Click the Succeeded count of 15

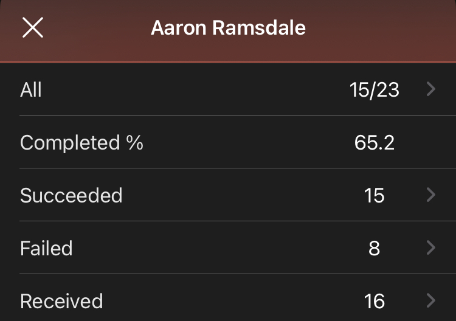coord(375,195)
